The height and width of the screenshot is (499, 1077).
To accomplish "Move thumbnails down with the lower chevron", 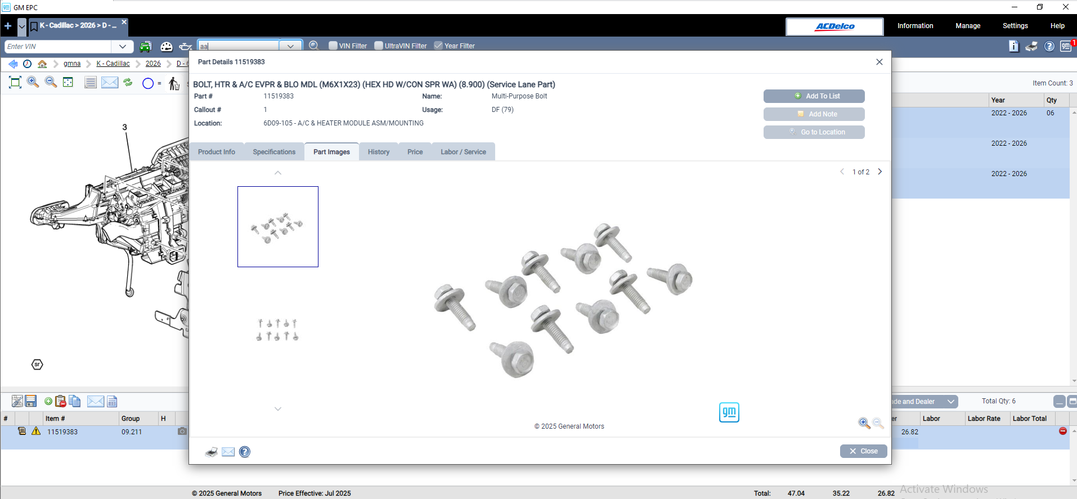I will [278, 409].
